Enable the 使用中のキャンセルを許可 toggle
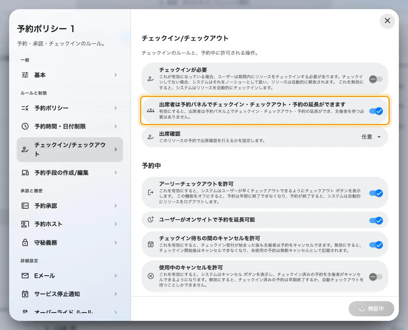 [x=376, y=277]
